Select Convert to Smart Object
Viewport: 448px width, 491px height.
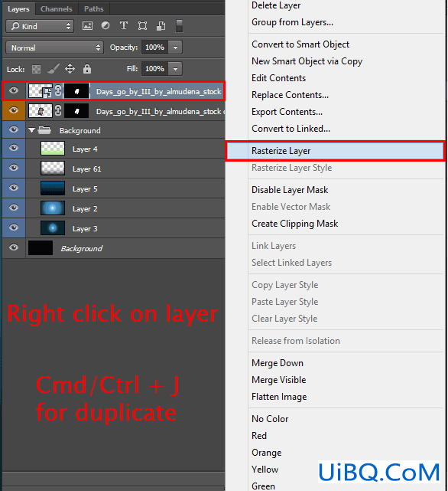pyautogui.click(x=300, y=44)
